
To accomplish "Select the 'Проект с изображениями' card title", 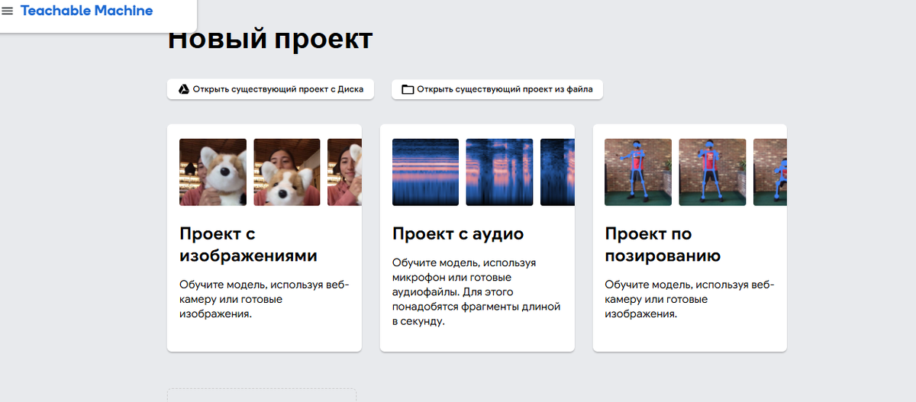I will [x=248, y=244].
